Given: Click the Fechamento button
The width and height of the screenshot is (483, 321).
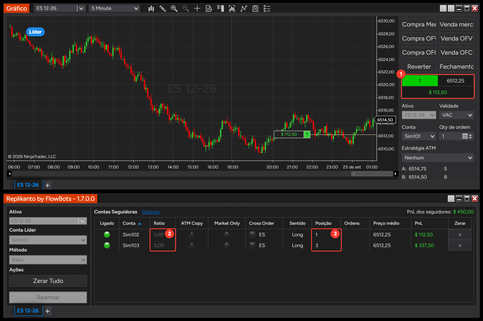Looking at the screenshot, I should point(456,67).
